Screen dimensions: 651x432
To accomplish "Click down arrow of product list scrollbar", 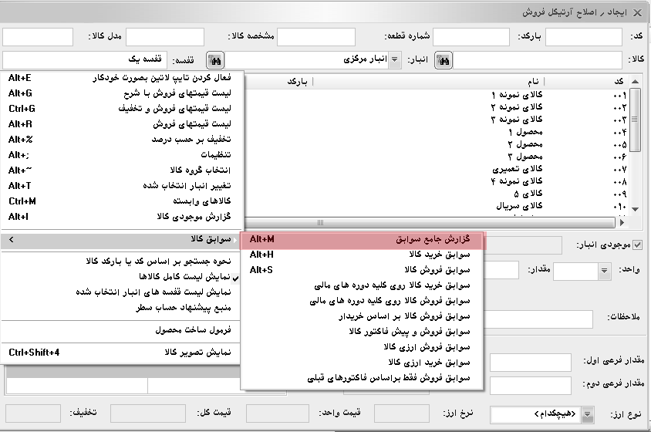I will (x=636, y=209).
